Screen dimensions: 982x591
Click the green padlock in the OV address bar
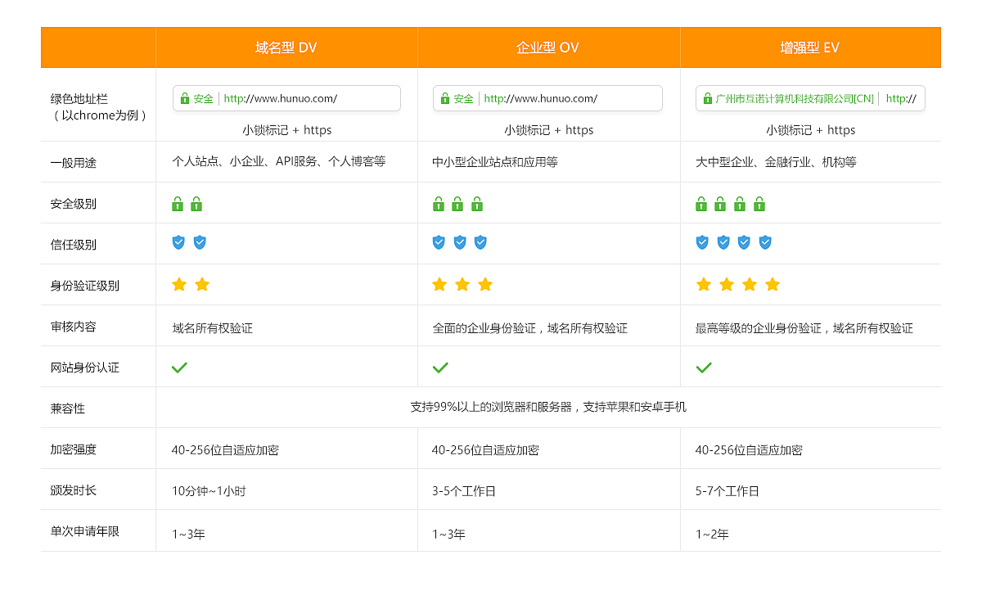[444, 98]
